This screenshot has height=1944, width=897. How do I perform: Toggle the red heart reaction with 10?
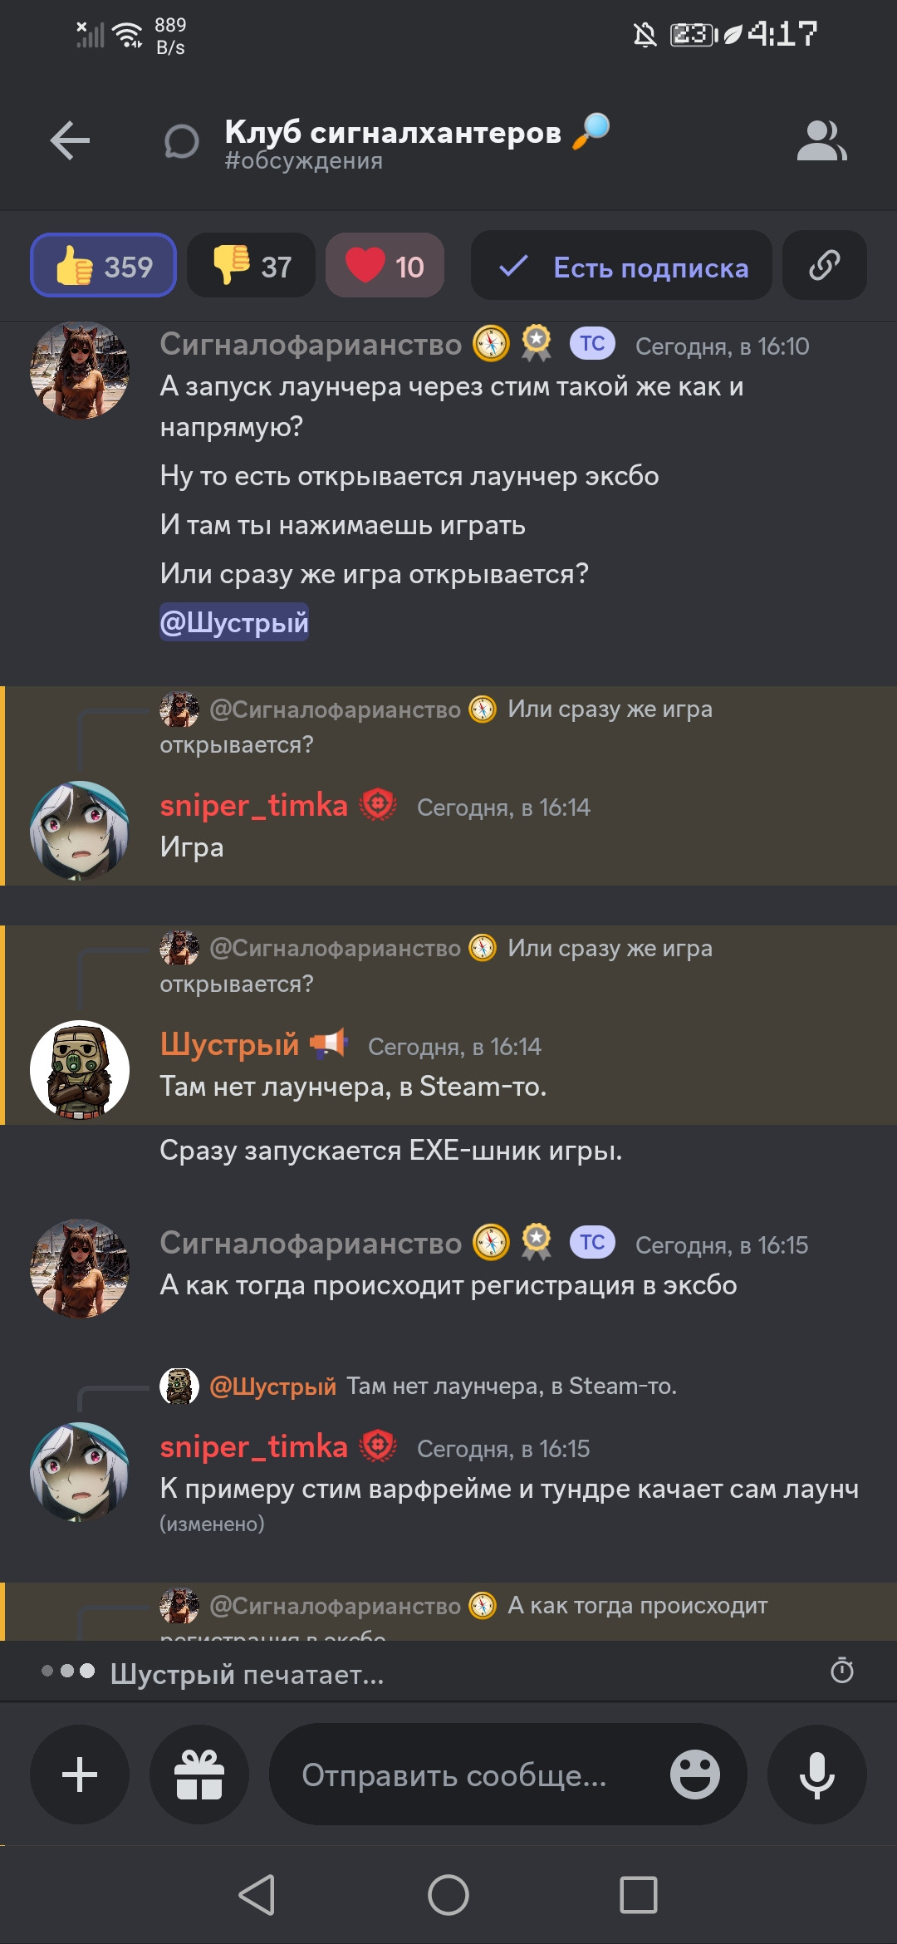point(385,266)
